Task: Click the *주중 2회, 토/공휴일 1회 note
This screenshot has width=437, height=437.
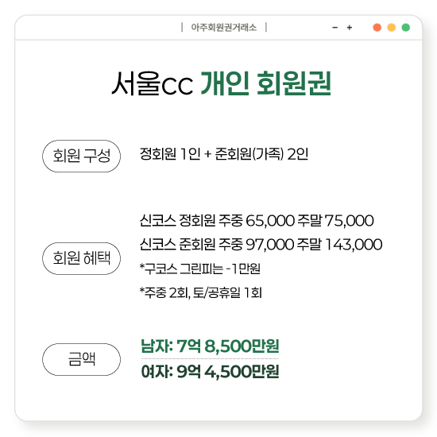Action: click(x=201, y=292)
